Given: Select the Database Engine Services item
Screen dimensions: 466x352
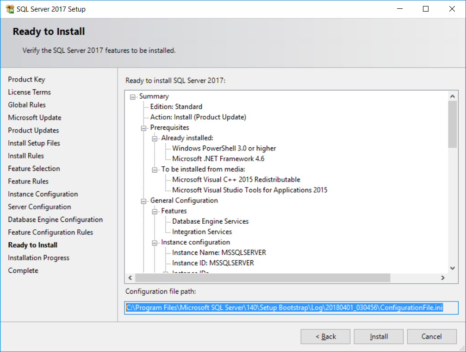Looking at the screenshot, I should [x=211, y=221].
